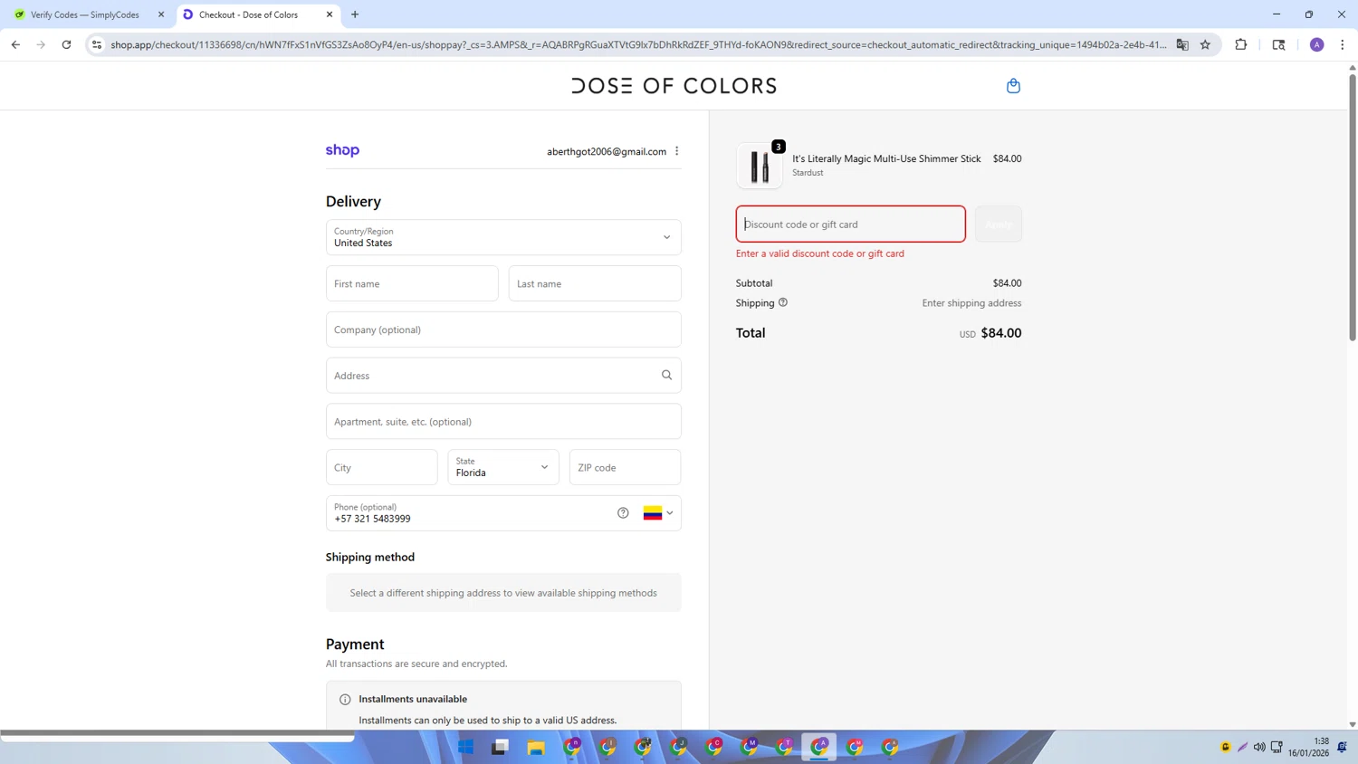Open the Chrome window with profile T
1358x764 pixels.
point(784,747)
